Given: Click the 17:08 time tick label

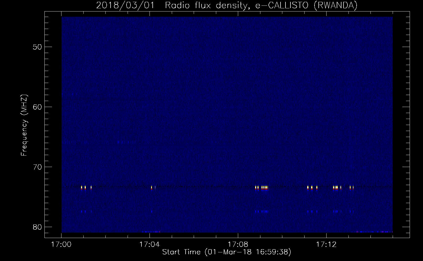Looking at the screenshot, I should click(x=238, y=245).
